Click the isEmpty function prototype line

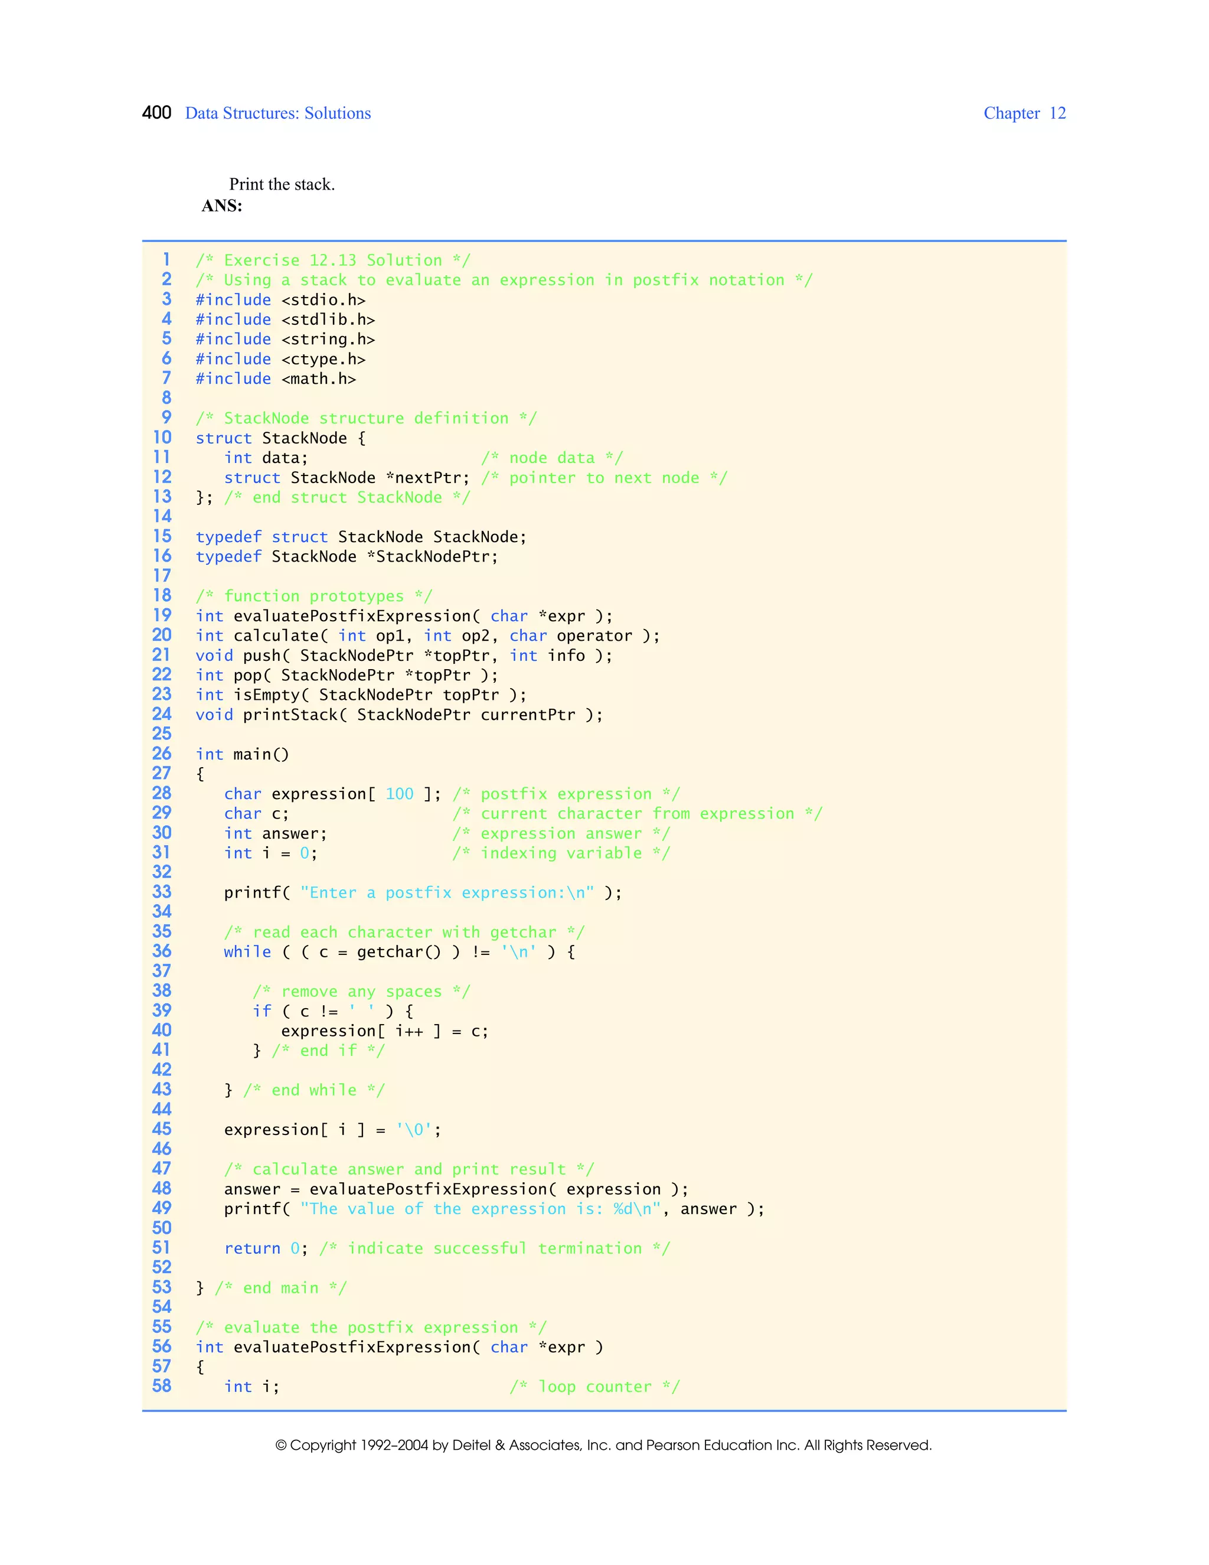[361, 695]
